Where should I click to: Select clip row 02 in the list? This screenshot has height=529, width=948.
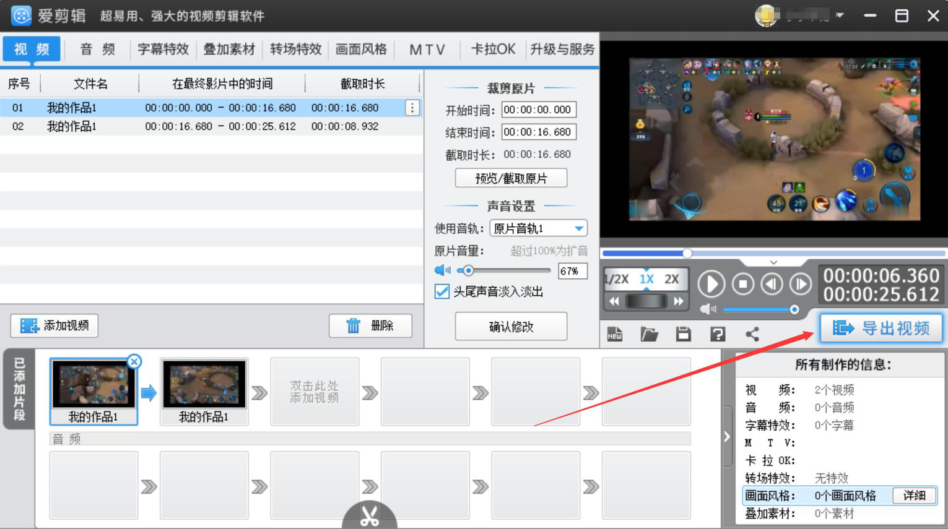click(x=211, y=126)
